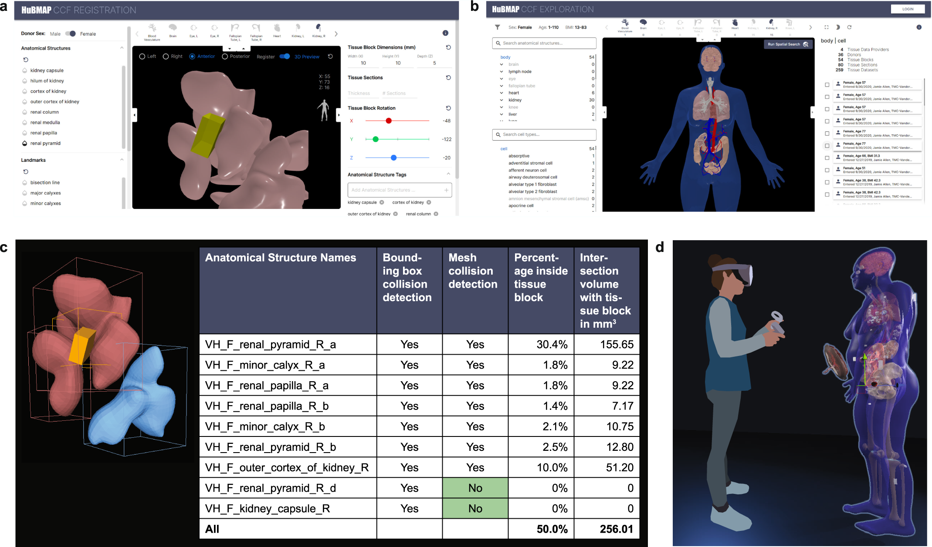Select Heart organ icon in Exploration toolbar
Screen dimensions: 932x547
pyautogui.click(x=735, y=23)
